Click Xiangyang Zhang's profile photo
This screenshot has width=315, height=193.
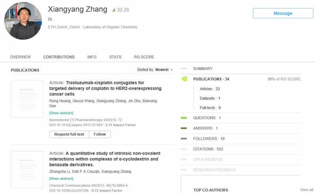coord(23,21)
